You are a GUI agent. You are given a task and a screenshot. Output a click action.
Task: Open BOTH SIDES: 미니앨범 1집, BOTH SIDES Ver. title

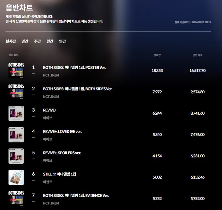click(78, 89)
